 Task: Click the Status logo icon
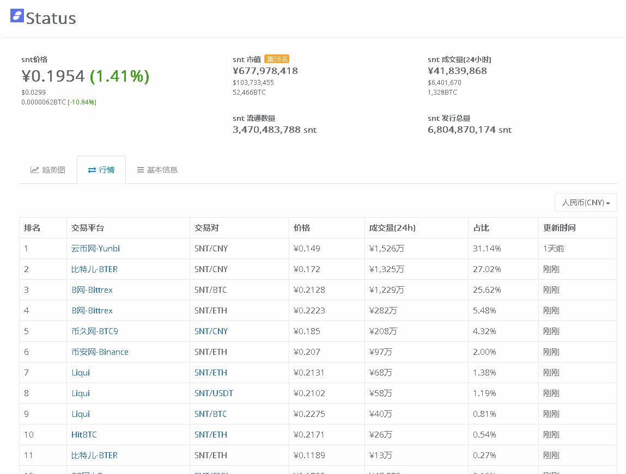pyautogui.click(x=16, y=17)
